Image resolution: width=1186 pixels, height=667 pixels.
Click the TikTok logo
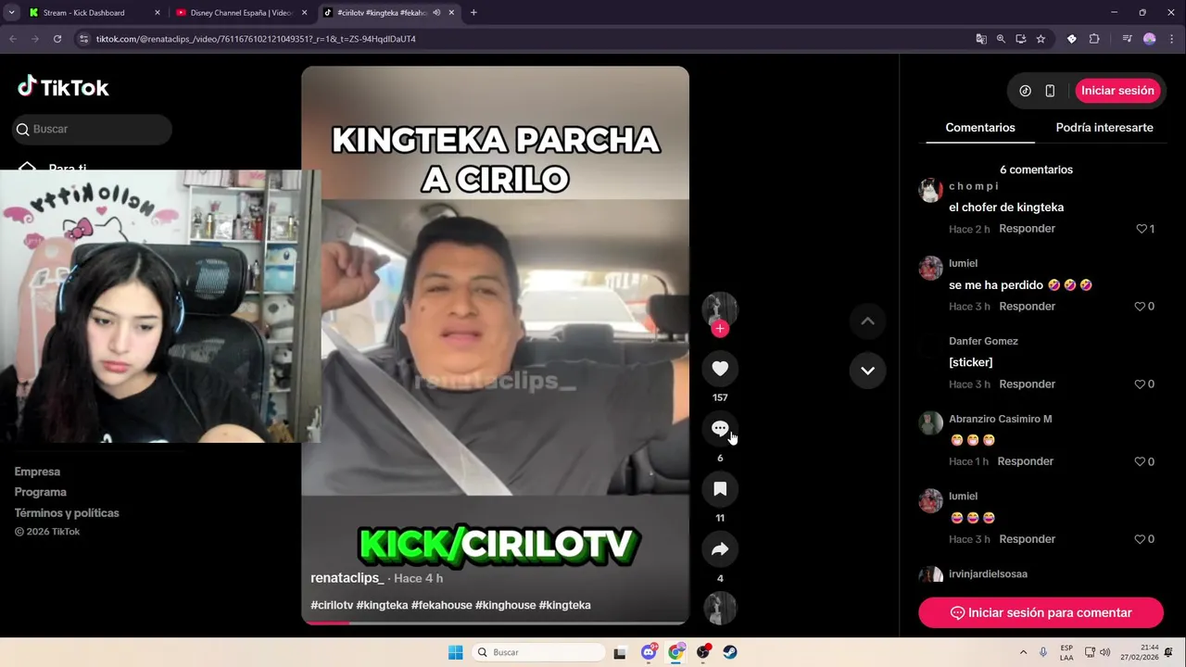[x=63, y=87]
